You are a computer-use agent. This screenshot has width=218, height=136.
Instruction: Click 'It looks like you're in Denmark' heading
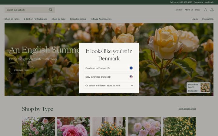click(x=109, y=55)
